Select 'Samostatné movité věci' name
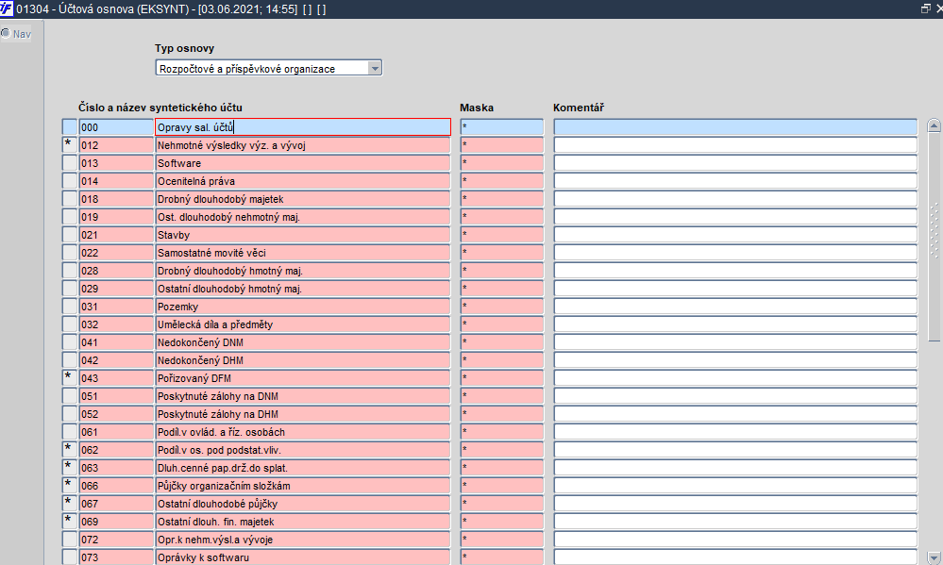This screenshot has width=943, height=565. [x=303, y=253]
